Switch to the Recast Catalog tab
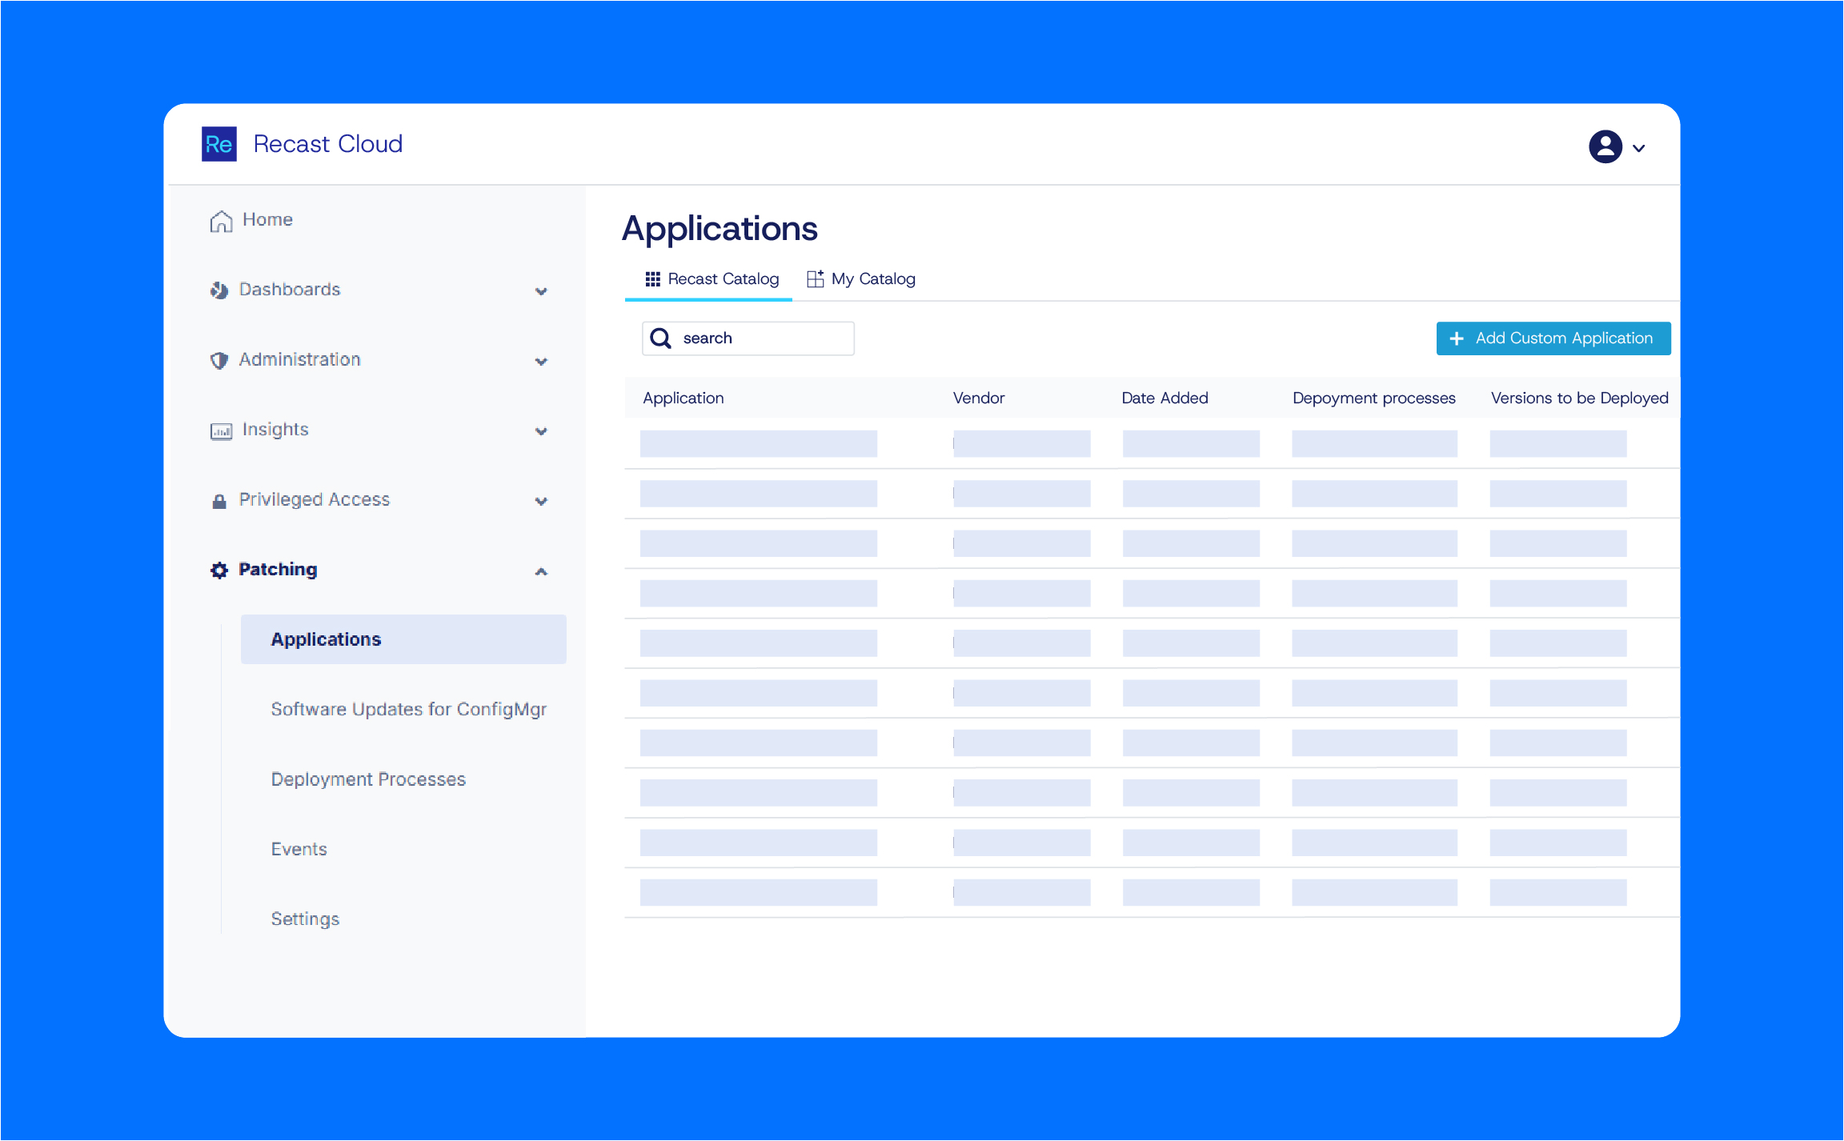 [x=708, y=279]
